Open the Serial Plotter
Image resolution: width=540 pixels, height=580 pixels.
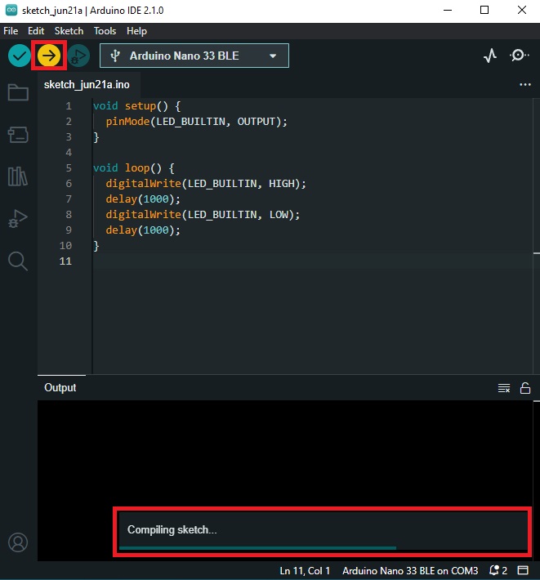(490, 56)
